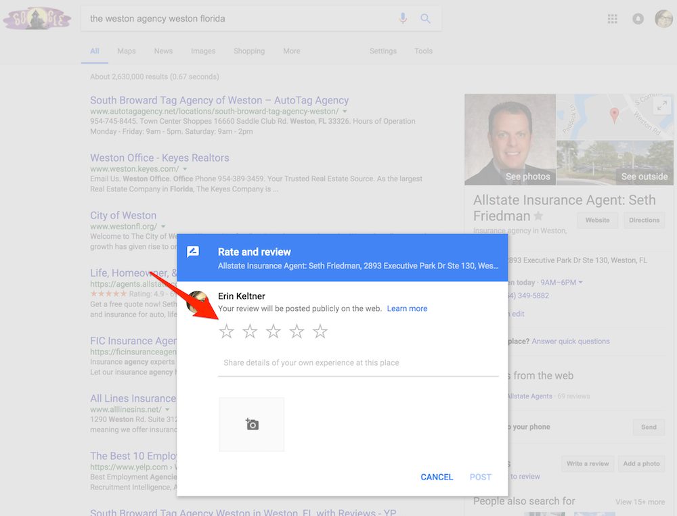Save place with star next to Friedman
This screenshot has height=516, width=677.
(x=538, y=216)
